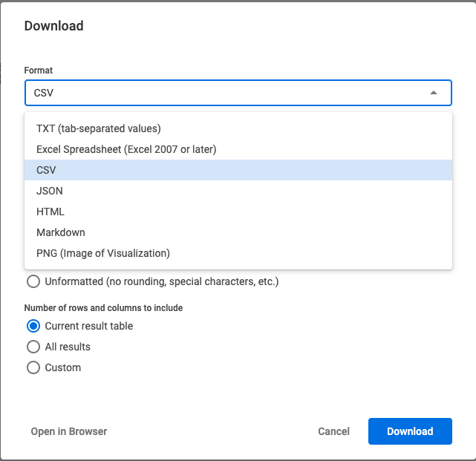The height and width of the screenshot is (461, 476).
Task: Choose TXT (tab-separated values) from the list
Action: point(238,128)
